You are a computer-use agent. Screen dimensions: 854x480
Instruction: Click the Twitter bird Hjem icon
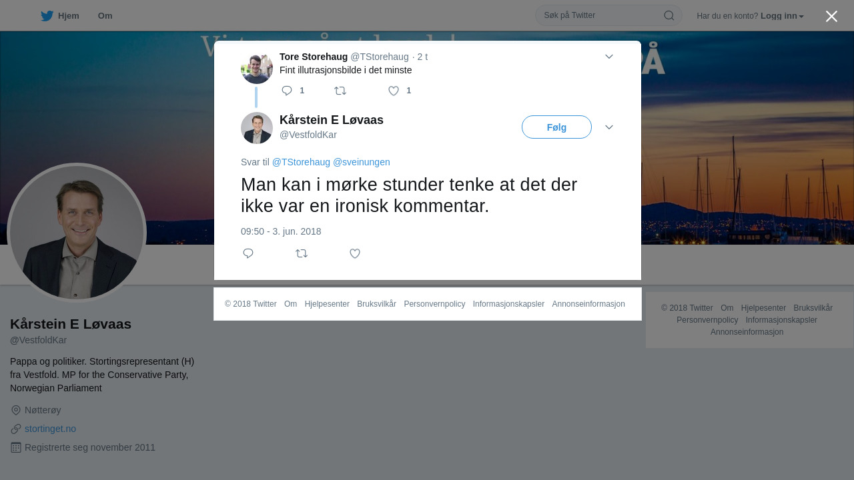tap(47, 16)
